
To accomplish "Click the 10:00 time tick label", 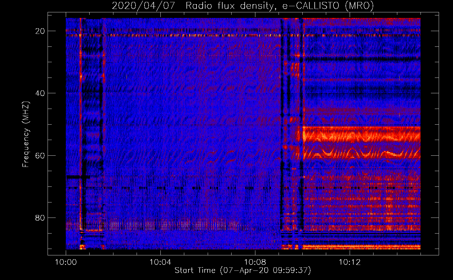I will (66, 262).
